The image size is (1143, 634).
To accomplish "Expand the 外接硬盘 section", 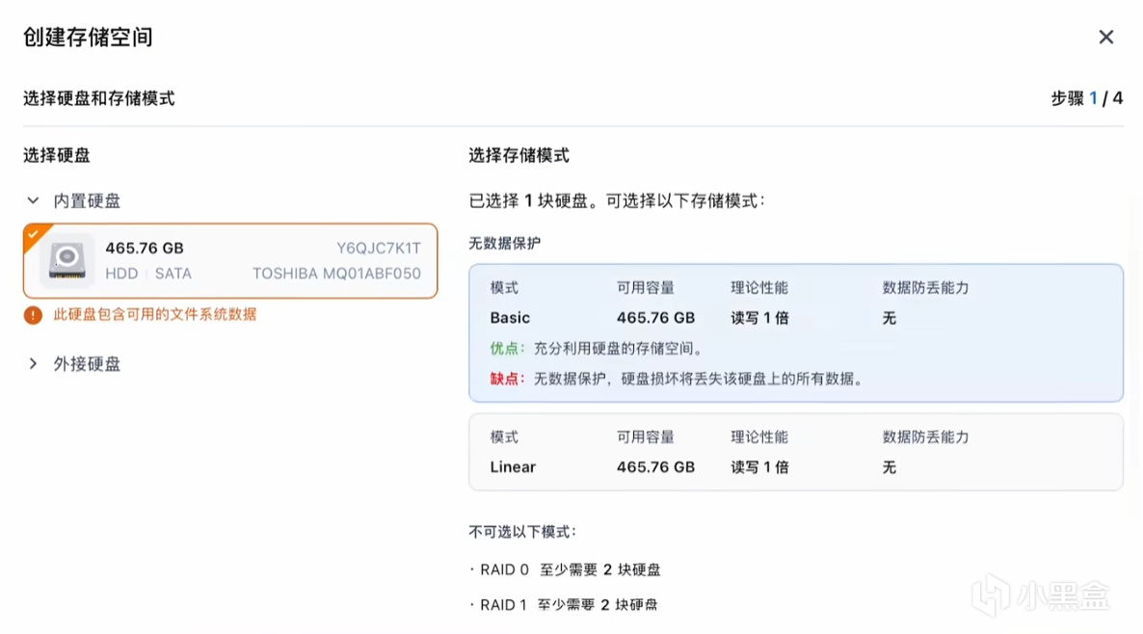I will click(x=33, y=364).
